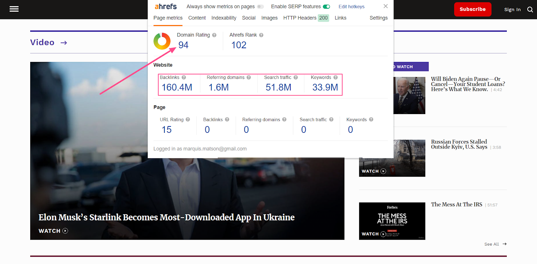Switch to the Social tab

coord(249,18)
